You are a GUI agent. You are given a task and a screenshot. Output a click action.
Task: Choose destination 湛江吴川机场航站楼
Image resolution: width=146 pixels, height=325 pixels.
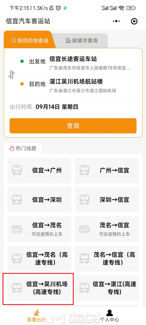click(x=78, y=86)
